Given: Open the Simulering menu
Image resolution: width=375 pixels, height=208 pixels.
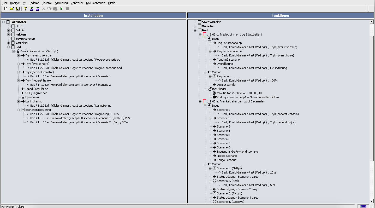Looking at the screenshot, I should pos(61,3).
